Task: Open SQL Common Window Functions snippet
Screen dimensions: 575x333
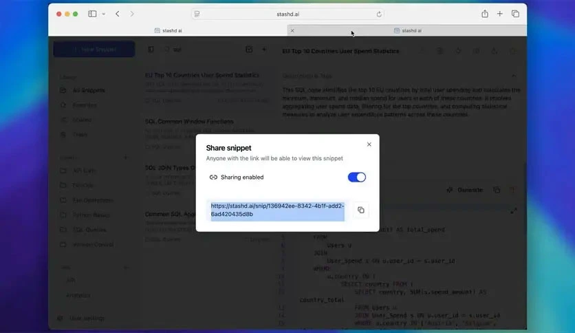Action: (207, 133)
